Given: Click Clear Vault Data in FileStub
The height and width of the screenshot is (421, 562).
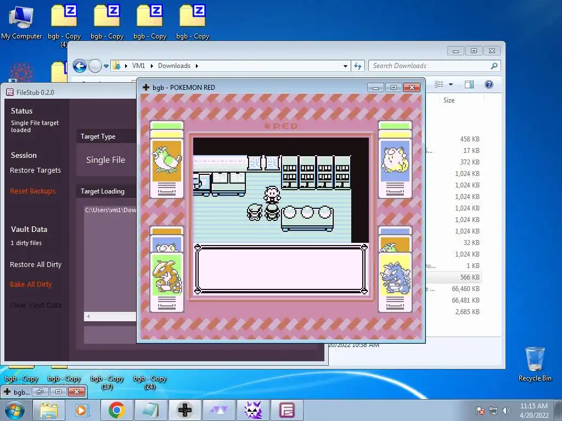Looking at the screenshot, I should pyautogui.click(x=36, y=305).
